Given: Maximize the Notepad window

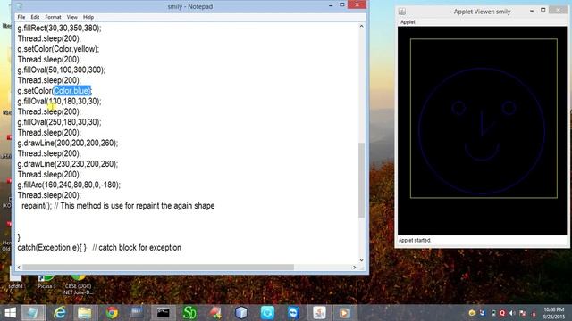Looking at the screenshot, I should pos(341,4).
